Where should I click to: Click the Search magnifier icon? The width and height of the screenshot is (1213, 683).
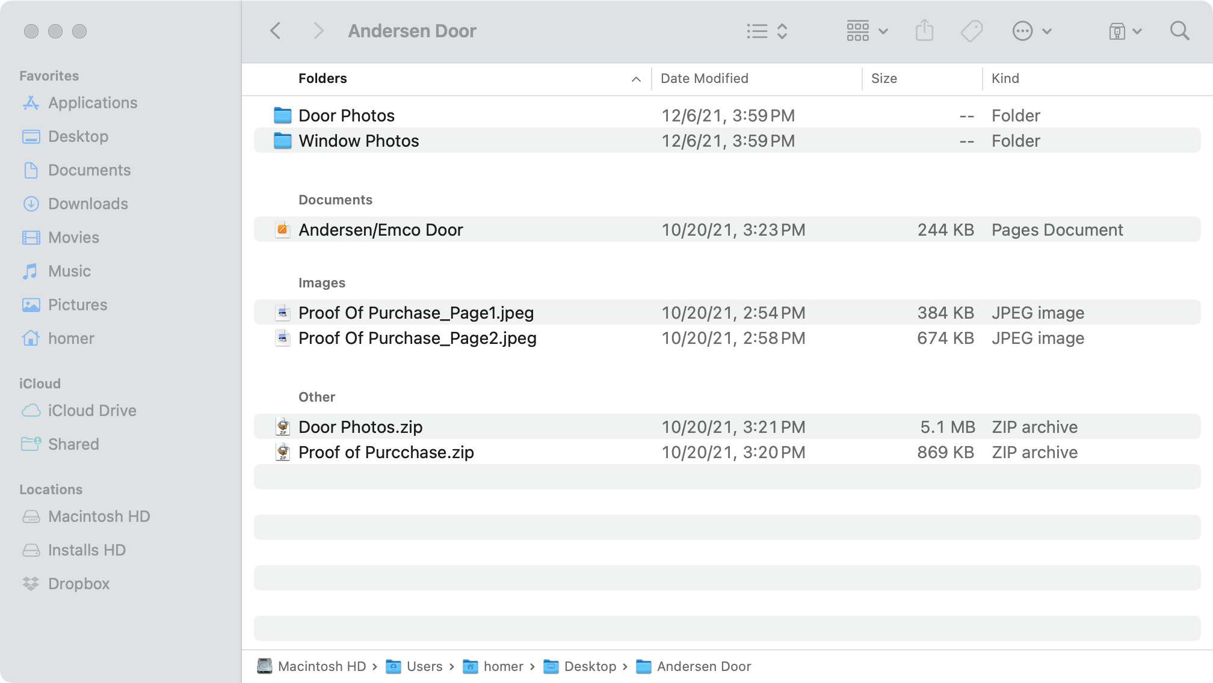pos(1179,31)
